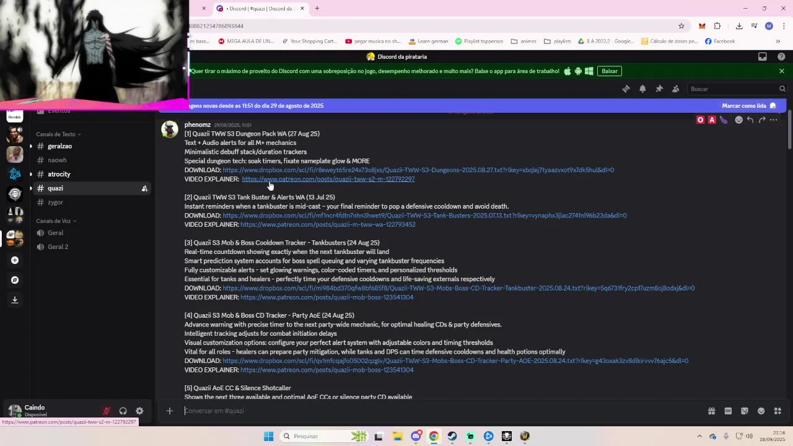793x446 pixels.
Task: Open the emoji picker in message bar
Action: click(x=761, y=411)
